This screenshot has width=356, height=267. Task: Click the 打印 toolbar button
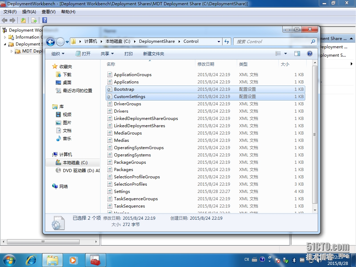coord(129,54)
